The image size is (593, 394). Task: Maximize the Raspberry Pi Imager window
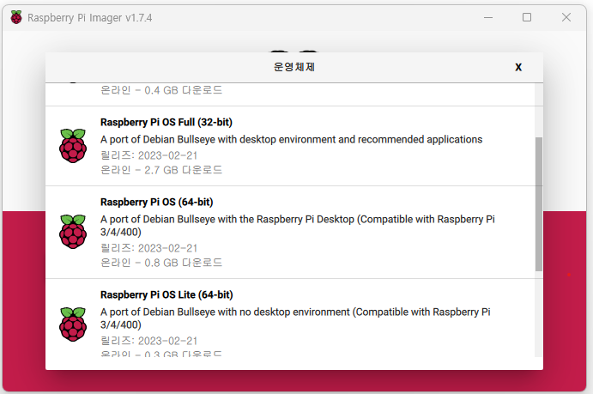(527, 17)
